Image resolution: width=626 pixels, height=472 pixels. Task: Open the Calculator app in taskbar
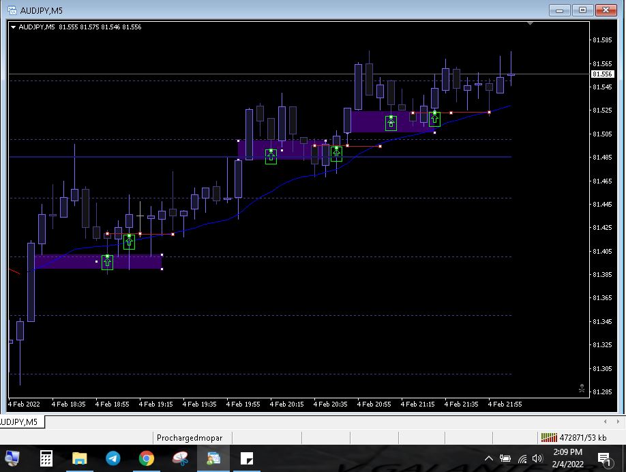(x=46, y=458)
